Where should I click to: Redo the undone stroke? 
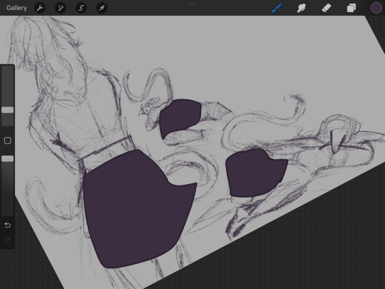pyautogui.click(x=8, y=240)
